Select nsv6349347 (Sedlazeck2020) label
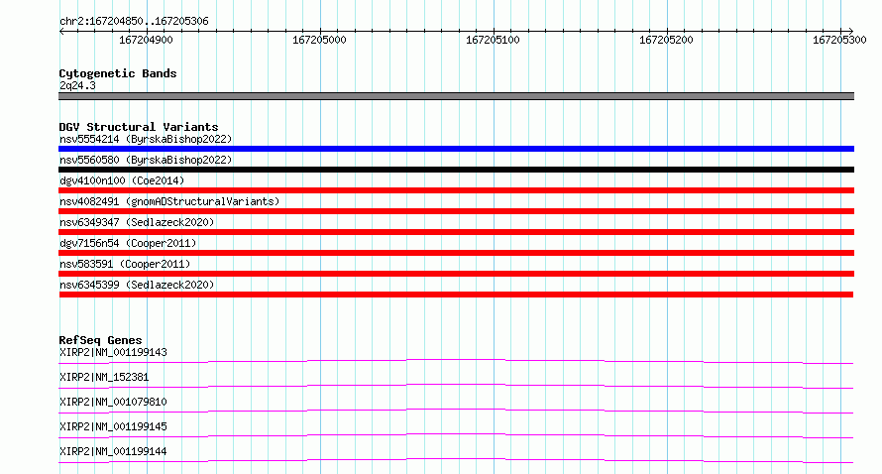Viewport: 882px width, 474px height. [137, 222]
